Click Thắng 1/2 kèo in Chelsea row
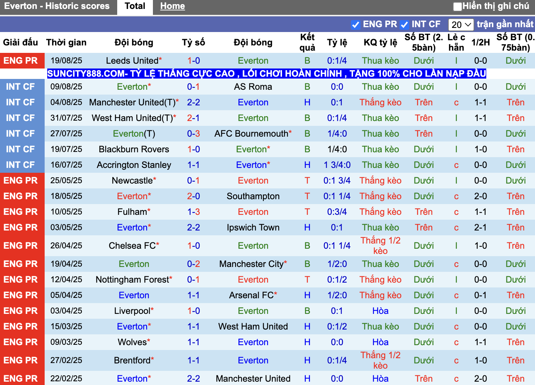 tap(381, 246)
